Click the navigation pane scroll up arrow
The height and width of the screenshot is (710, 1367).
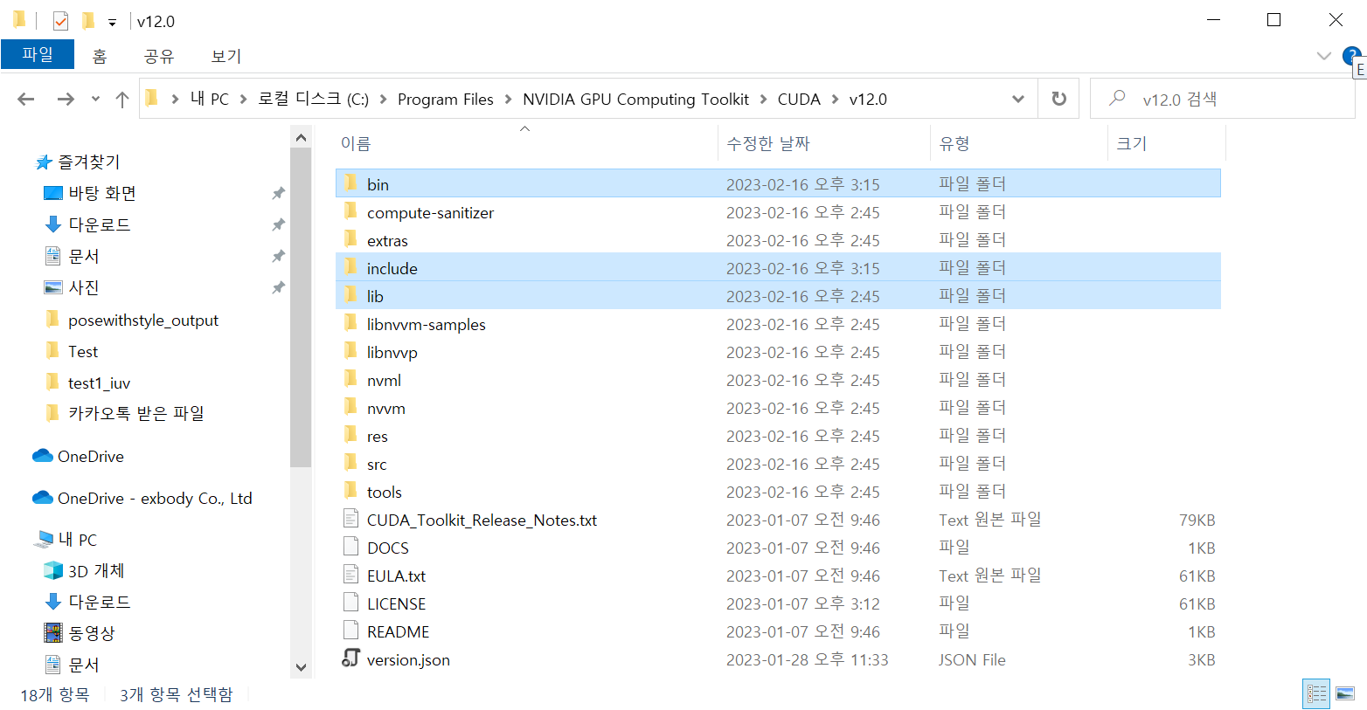coord(301,137)
